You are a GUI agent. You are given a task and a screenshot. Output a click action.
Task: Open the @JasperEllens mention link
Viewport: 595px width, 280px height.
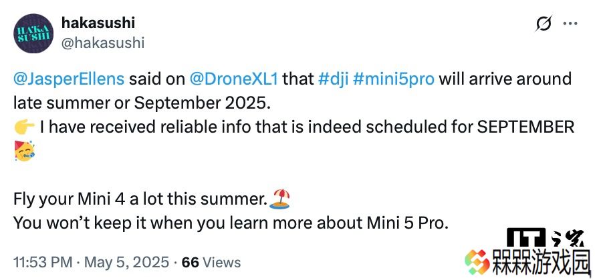(69, 79)
